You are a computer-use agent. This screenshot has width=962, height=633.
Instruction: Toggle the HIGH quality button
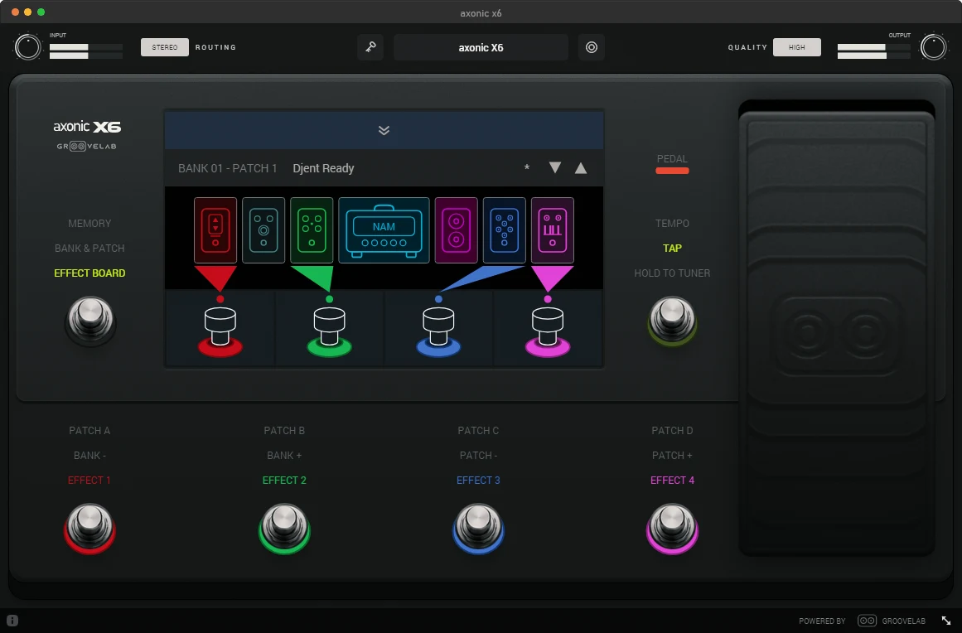point(797,47)
